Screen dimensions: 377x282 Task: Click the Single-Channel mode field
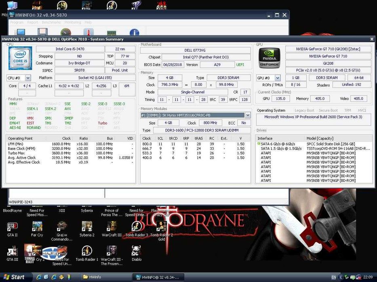[193, 92]
